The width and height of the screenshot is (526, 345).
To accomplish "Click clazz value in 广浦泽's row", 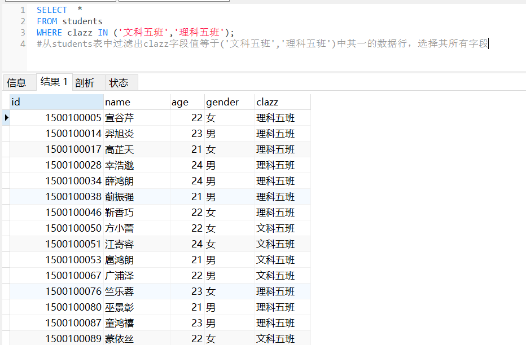I will (x=282, y=276).
